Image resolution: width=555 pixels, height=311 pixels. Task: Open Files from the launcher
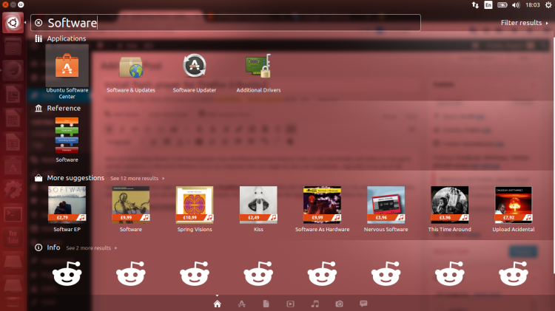pyautogui.click(x=13, y=47)
